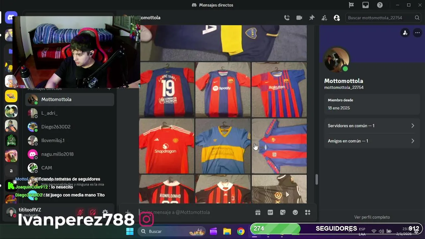Toggle headphone deafen in user panel

93,212
